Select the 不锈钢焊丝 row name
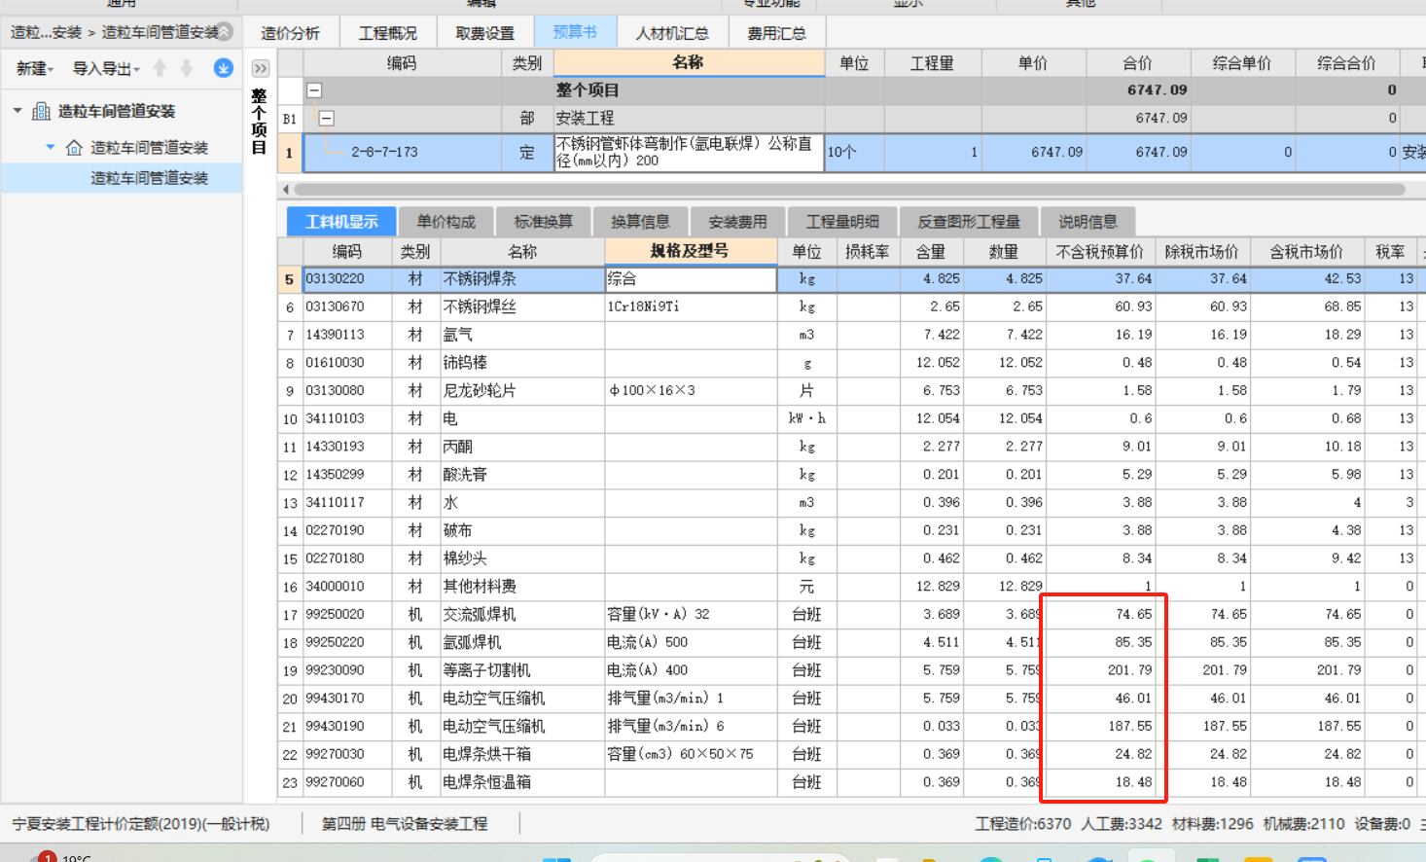Image resolution: width=1426 pixels, height=862 pixels. [480, 306]
